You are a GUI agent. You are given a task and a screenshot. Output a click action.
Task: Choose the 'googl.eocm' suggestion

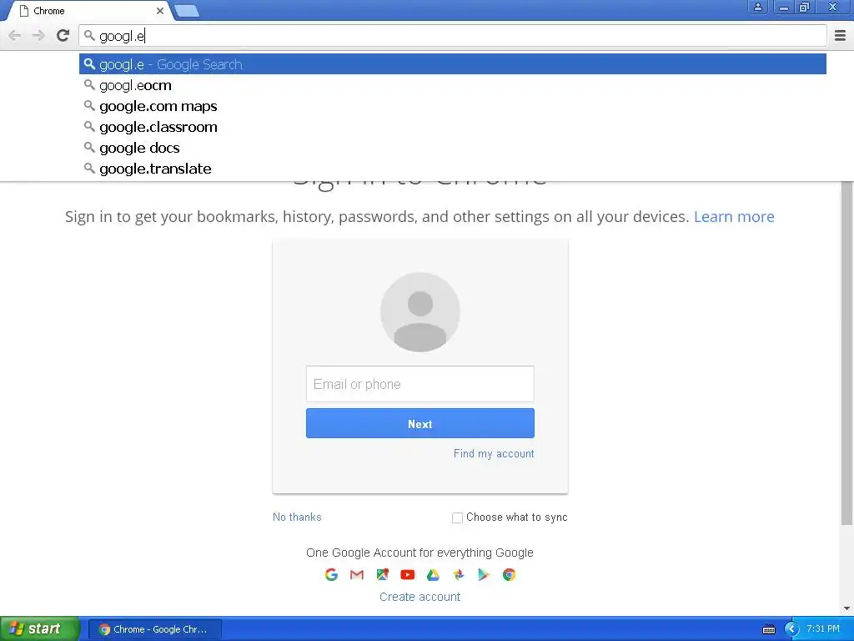[x=452, y=85]
